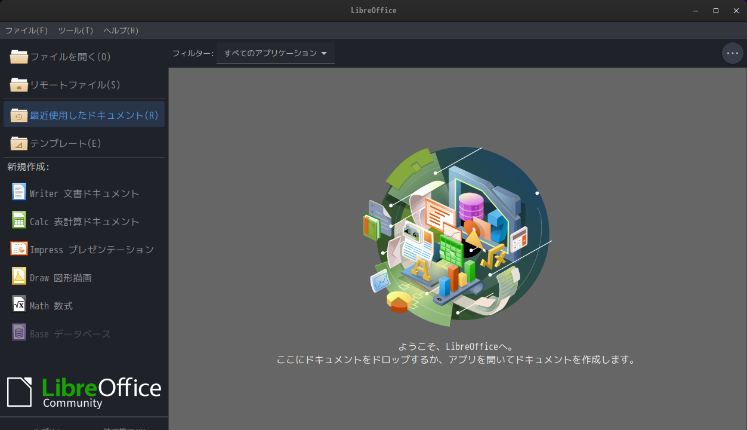This screenshot has width=747, height=430.
Task: Click the Base データベース entry
Action: (x=84, y=333)
